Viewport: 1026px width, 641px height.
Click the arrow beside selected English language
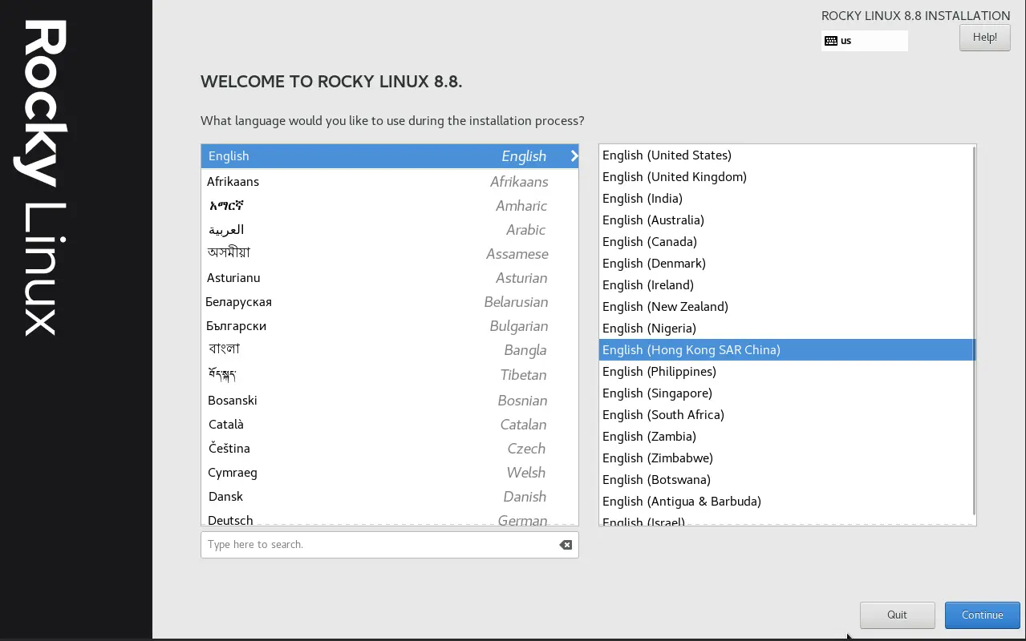coord(574,156)
